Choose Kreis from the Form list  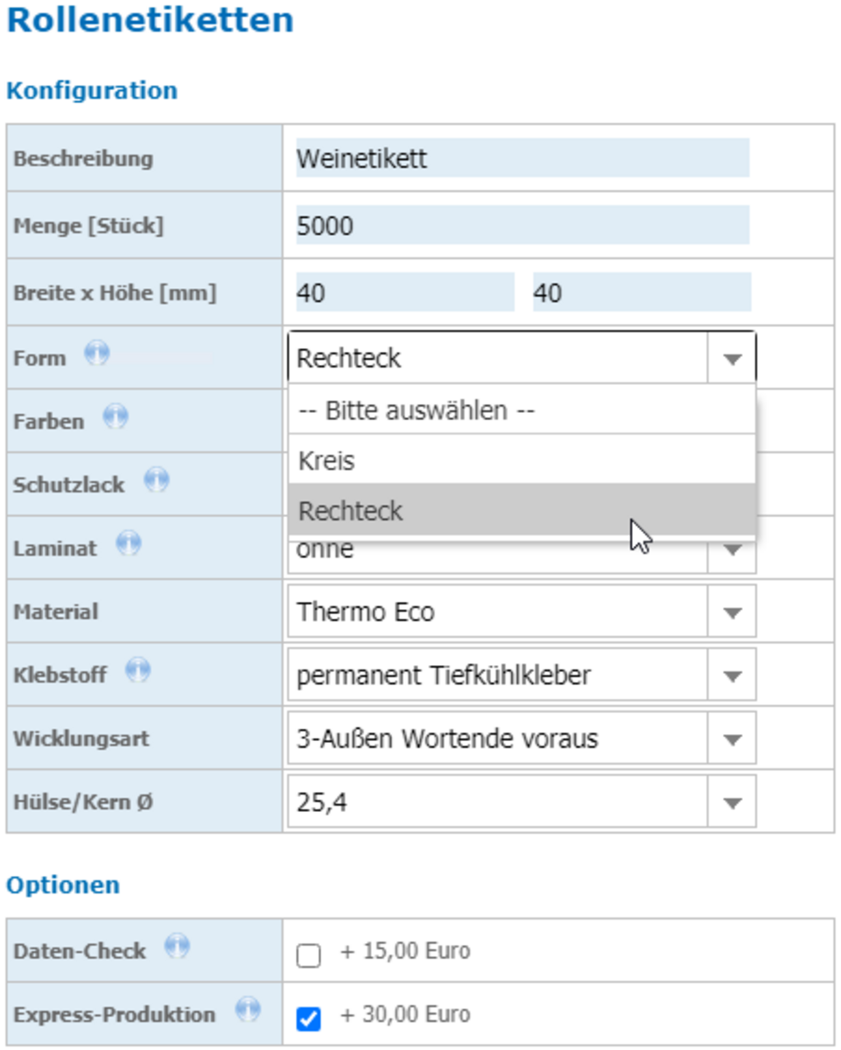coord(522,460)
